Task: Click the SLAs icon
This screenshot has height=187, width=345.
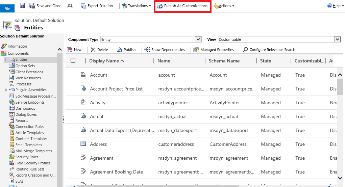Action: [12, 181]
